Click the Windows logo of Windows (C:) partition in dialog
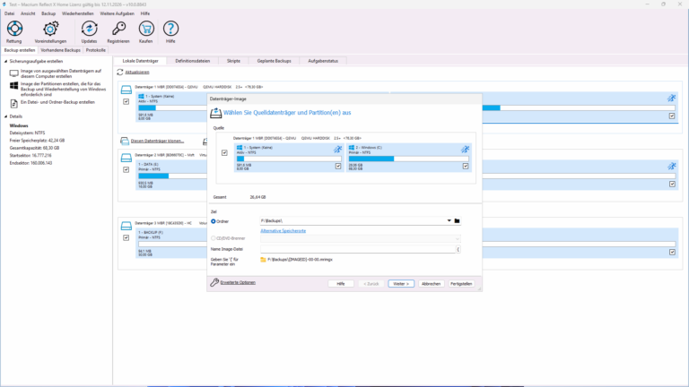The image size is (689, 387). click(352, 148)
